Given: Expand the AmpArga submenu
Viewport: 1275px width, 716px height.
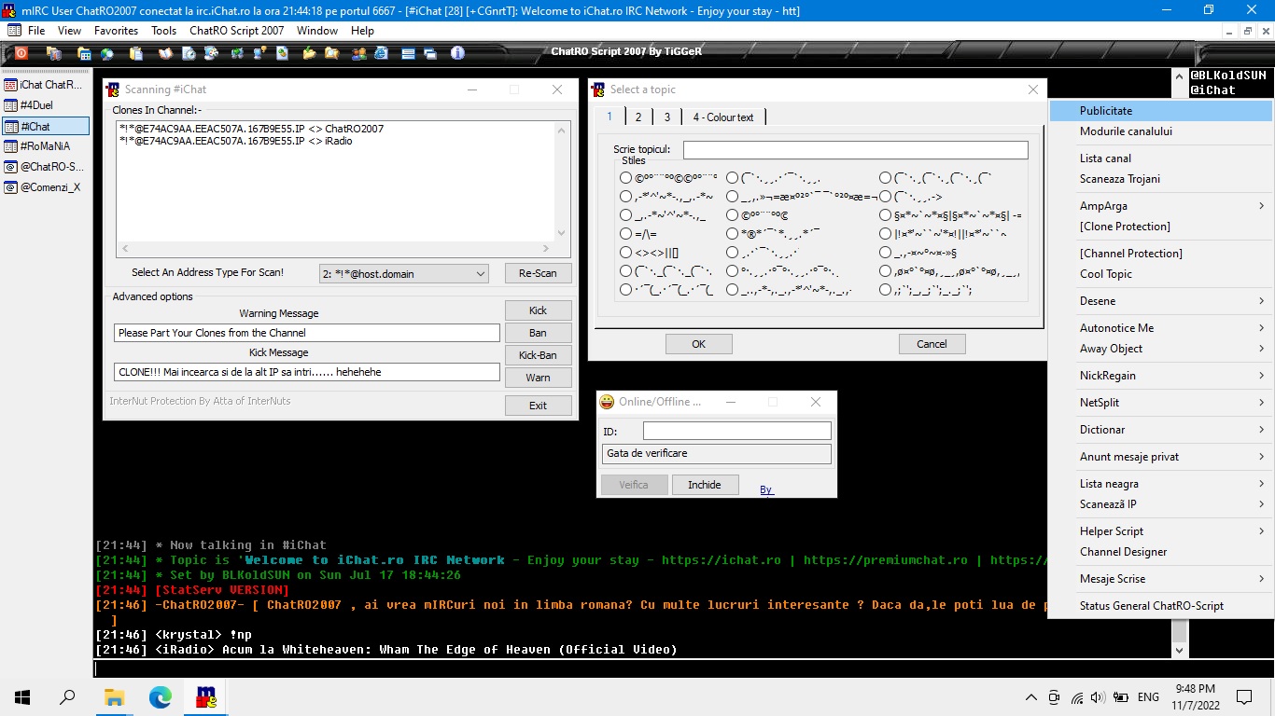Looking at the screenshot, I should (1161, 206).
